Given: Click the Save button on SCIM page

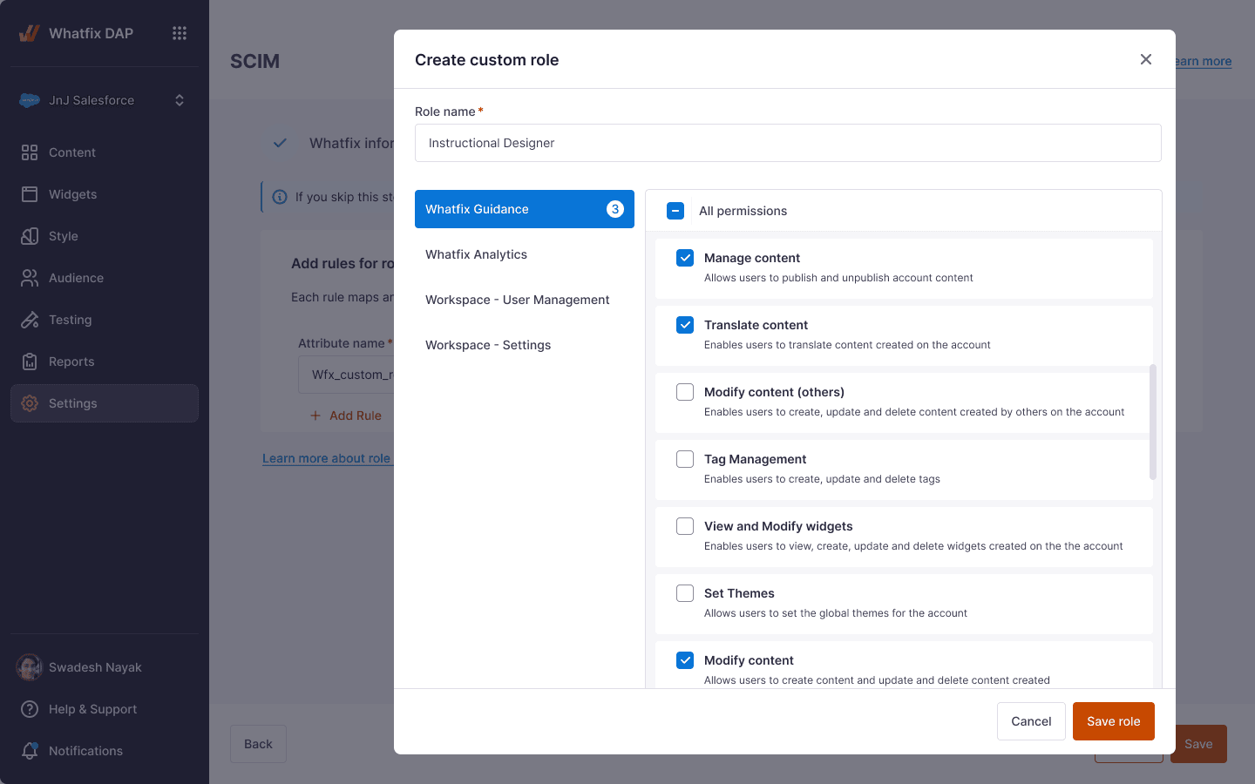Looking at the screenshot, I should (x=1198, y=744).
